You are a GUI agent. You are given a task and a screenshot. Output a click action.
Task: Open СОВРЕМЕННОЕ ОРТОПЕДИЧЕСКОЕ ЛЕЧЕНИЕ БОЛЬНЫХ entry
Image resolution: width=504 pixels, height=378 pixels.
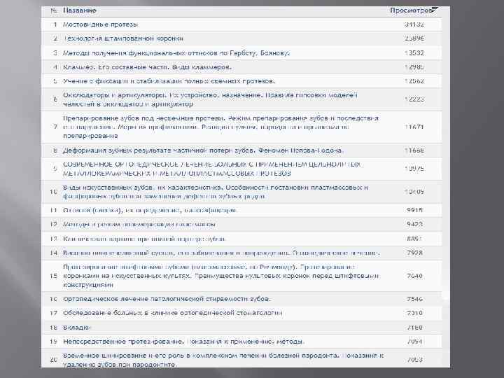pos(211,169)
